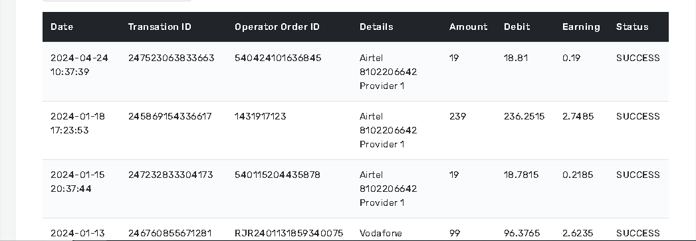Click the Transation ID column header
The image size is (696, 241).
click(160, 27)
